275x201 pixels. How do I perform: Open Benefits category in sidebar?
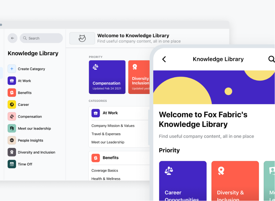pos(25,93)
